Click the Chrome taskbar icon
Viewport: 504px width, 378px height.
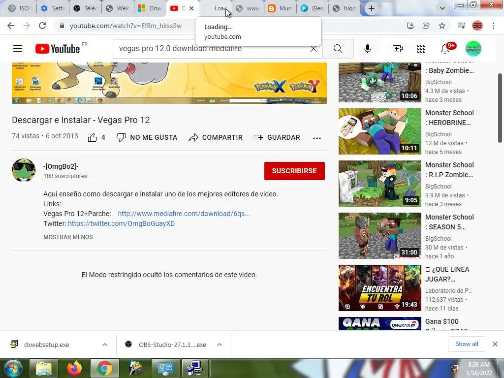coord(104,368)
